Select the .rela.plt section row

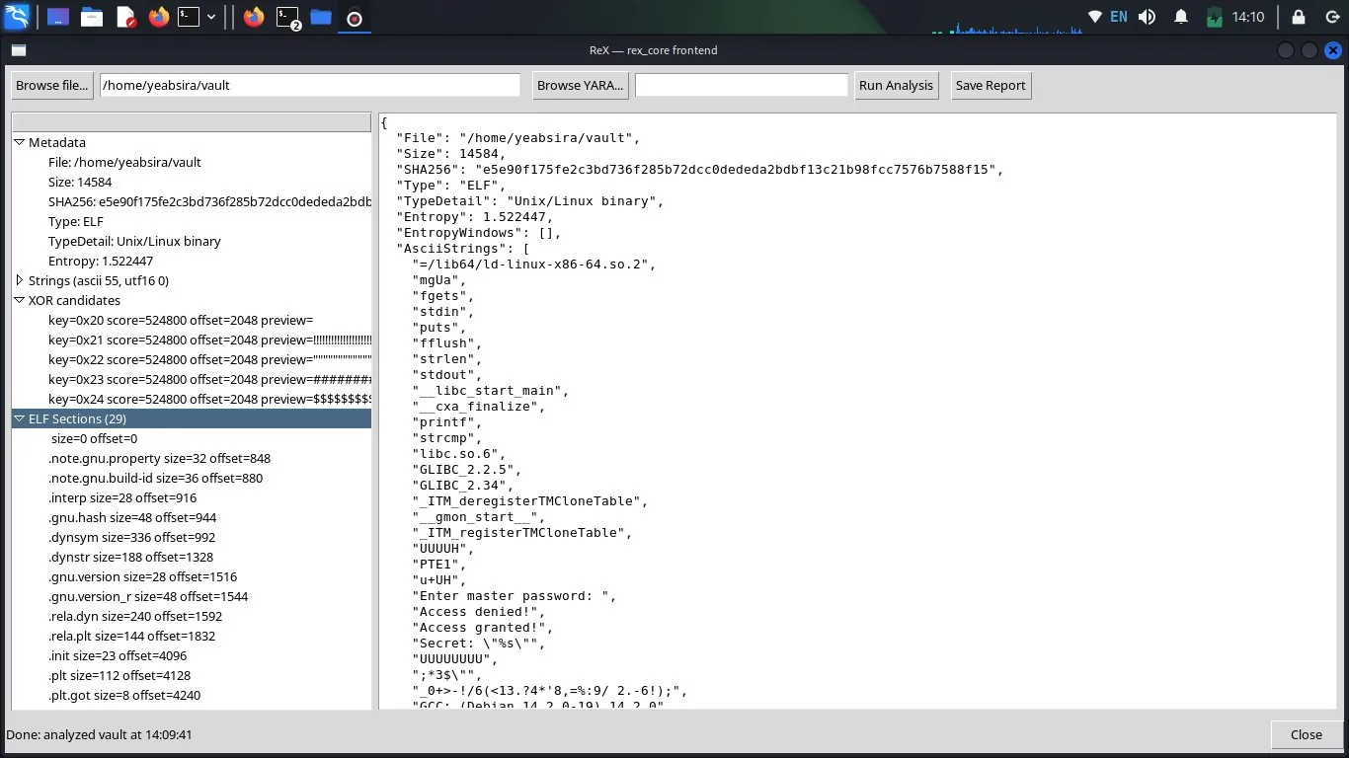click(x=192, y=636)
